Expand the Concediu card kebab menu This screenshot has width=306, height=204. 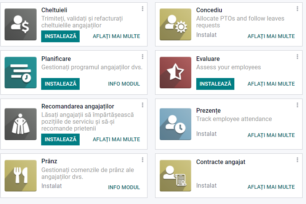[297, 9]
